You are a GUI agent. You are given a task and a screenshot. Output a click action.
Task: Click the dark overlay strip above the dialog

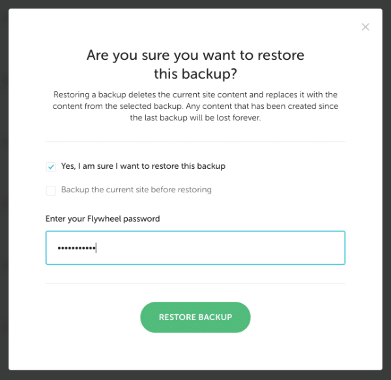pos(195,4)
